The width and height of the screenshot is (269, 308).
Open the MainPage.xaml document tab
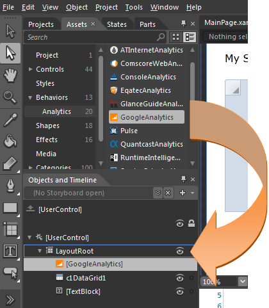(226, 22)
